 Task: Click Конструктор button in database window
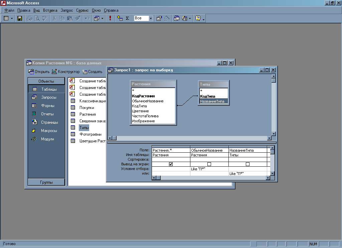tap(66, 72)
